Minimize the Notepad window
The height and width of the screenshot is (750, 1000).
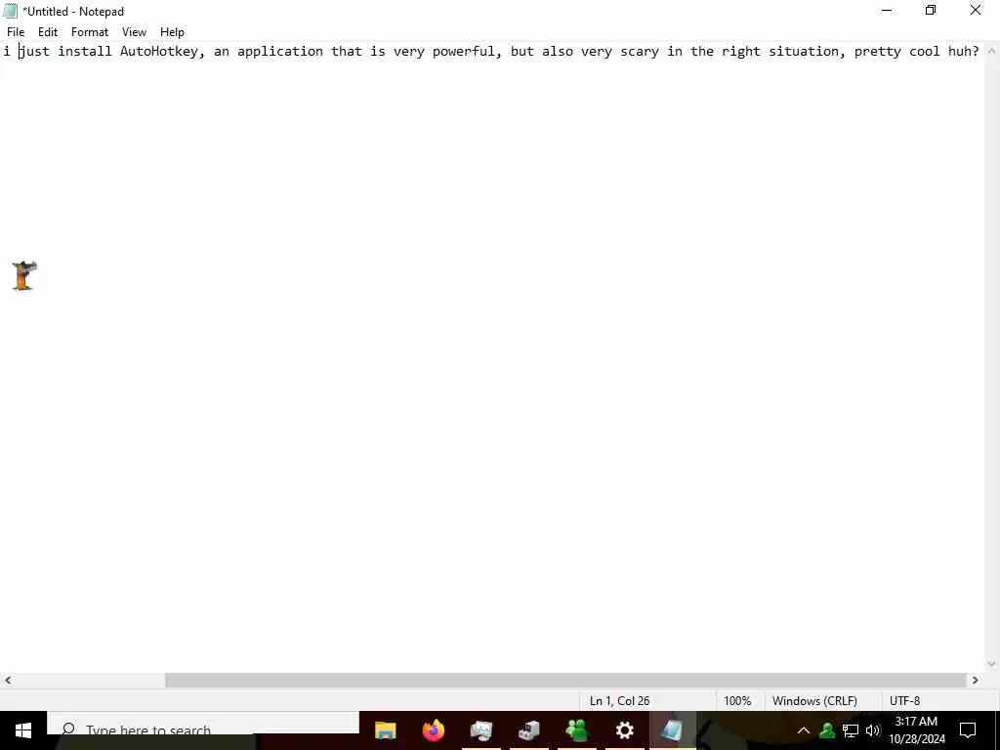[887, 10]
